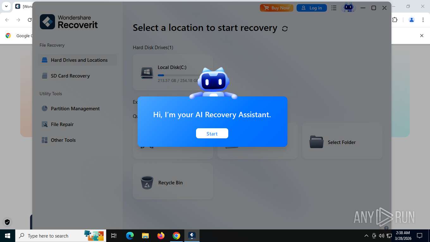Click the Log in button
Screen dimensions: 430x242
pos(312,8)
